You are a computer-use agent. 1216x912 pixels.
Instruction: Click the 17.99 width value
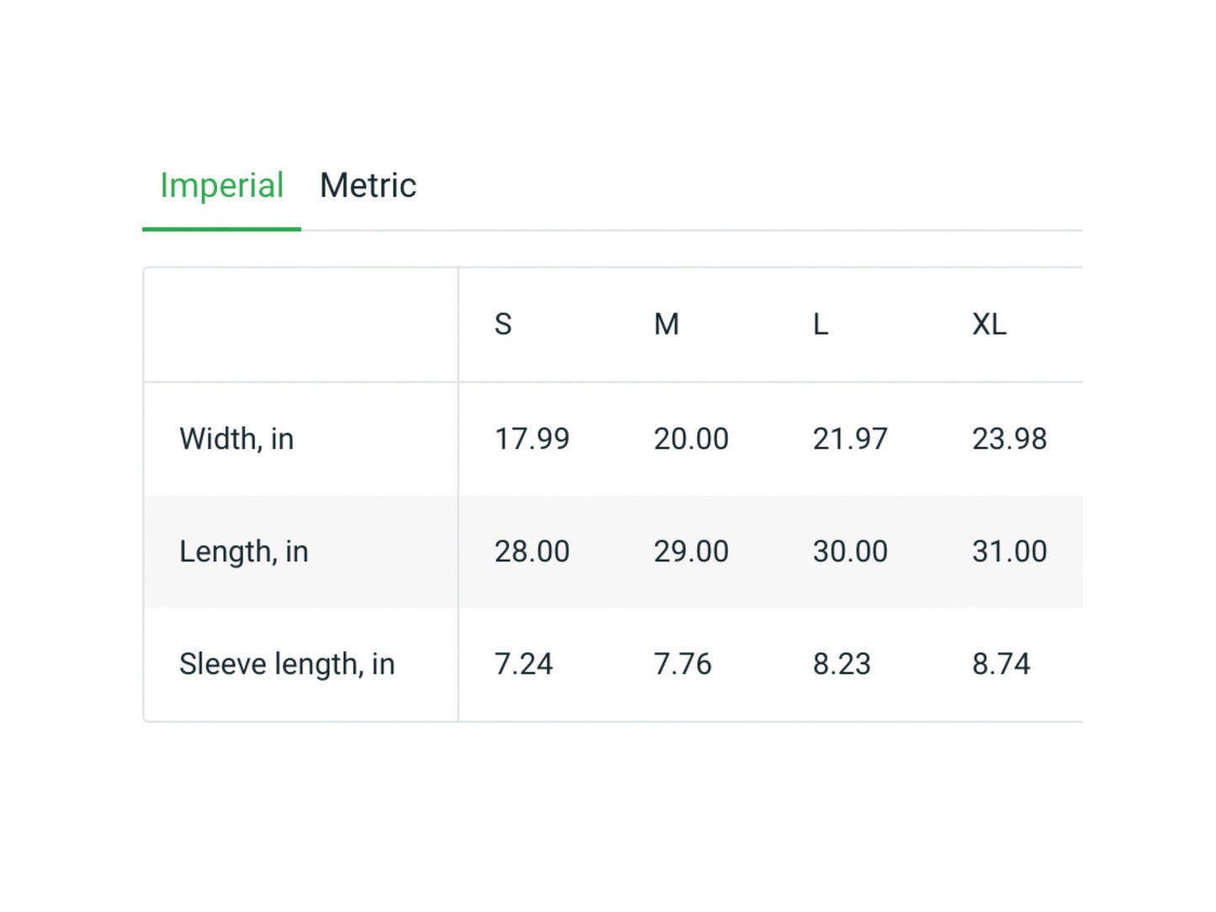532,439
